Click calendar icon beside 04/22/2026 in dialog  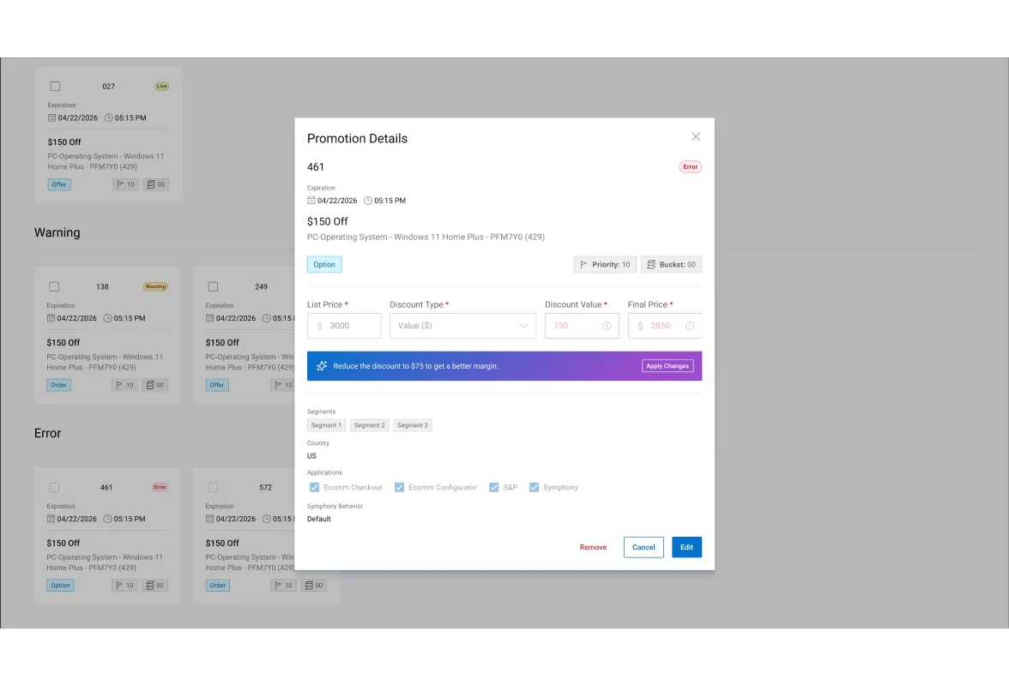coord(311,201)
